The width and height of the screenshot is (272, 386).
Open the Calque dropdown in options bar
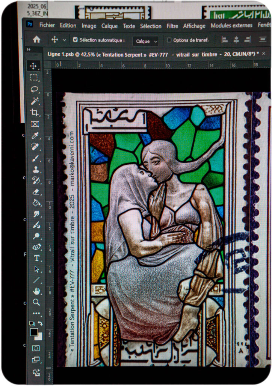(146, 41)
